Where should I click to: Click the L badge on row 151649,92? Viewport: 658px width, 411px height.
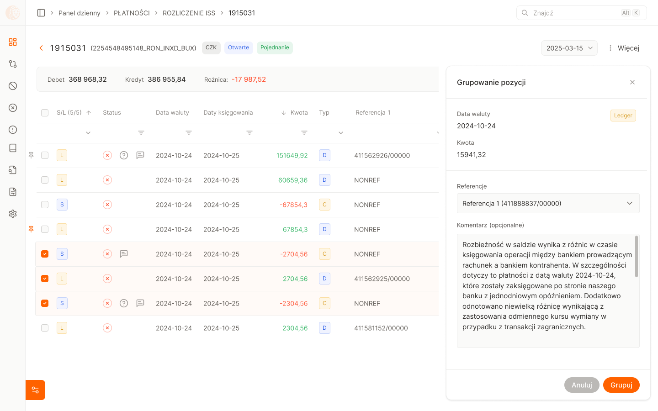[x=62, y=155]
